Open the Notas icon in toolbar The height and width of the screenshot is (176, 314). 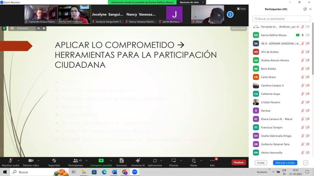click(194, 161)
